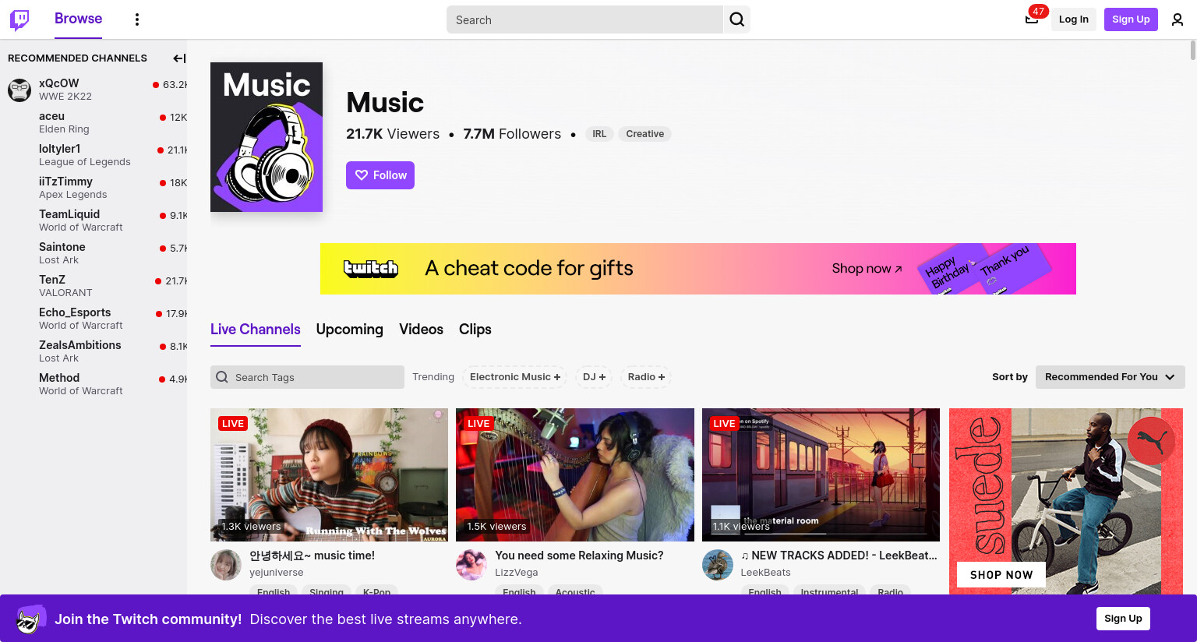Click the LizzVega channel name

tap(517, 573)
